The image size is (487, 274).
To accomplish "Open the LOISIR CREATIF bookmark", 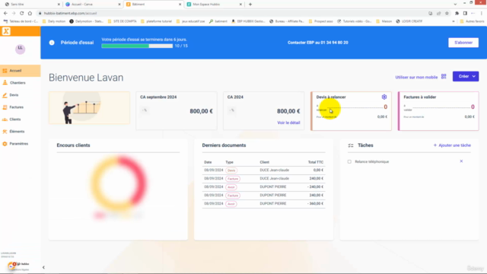I will coord(409,21).
